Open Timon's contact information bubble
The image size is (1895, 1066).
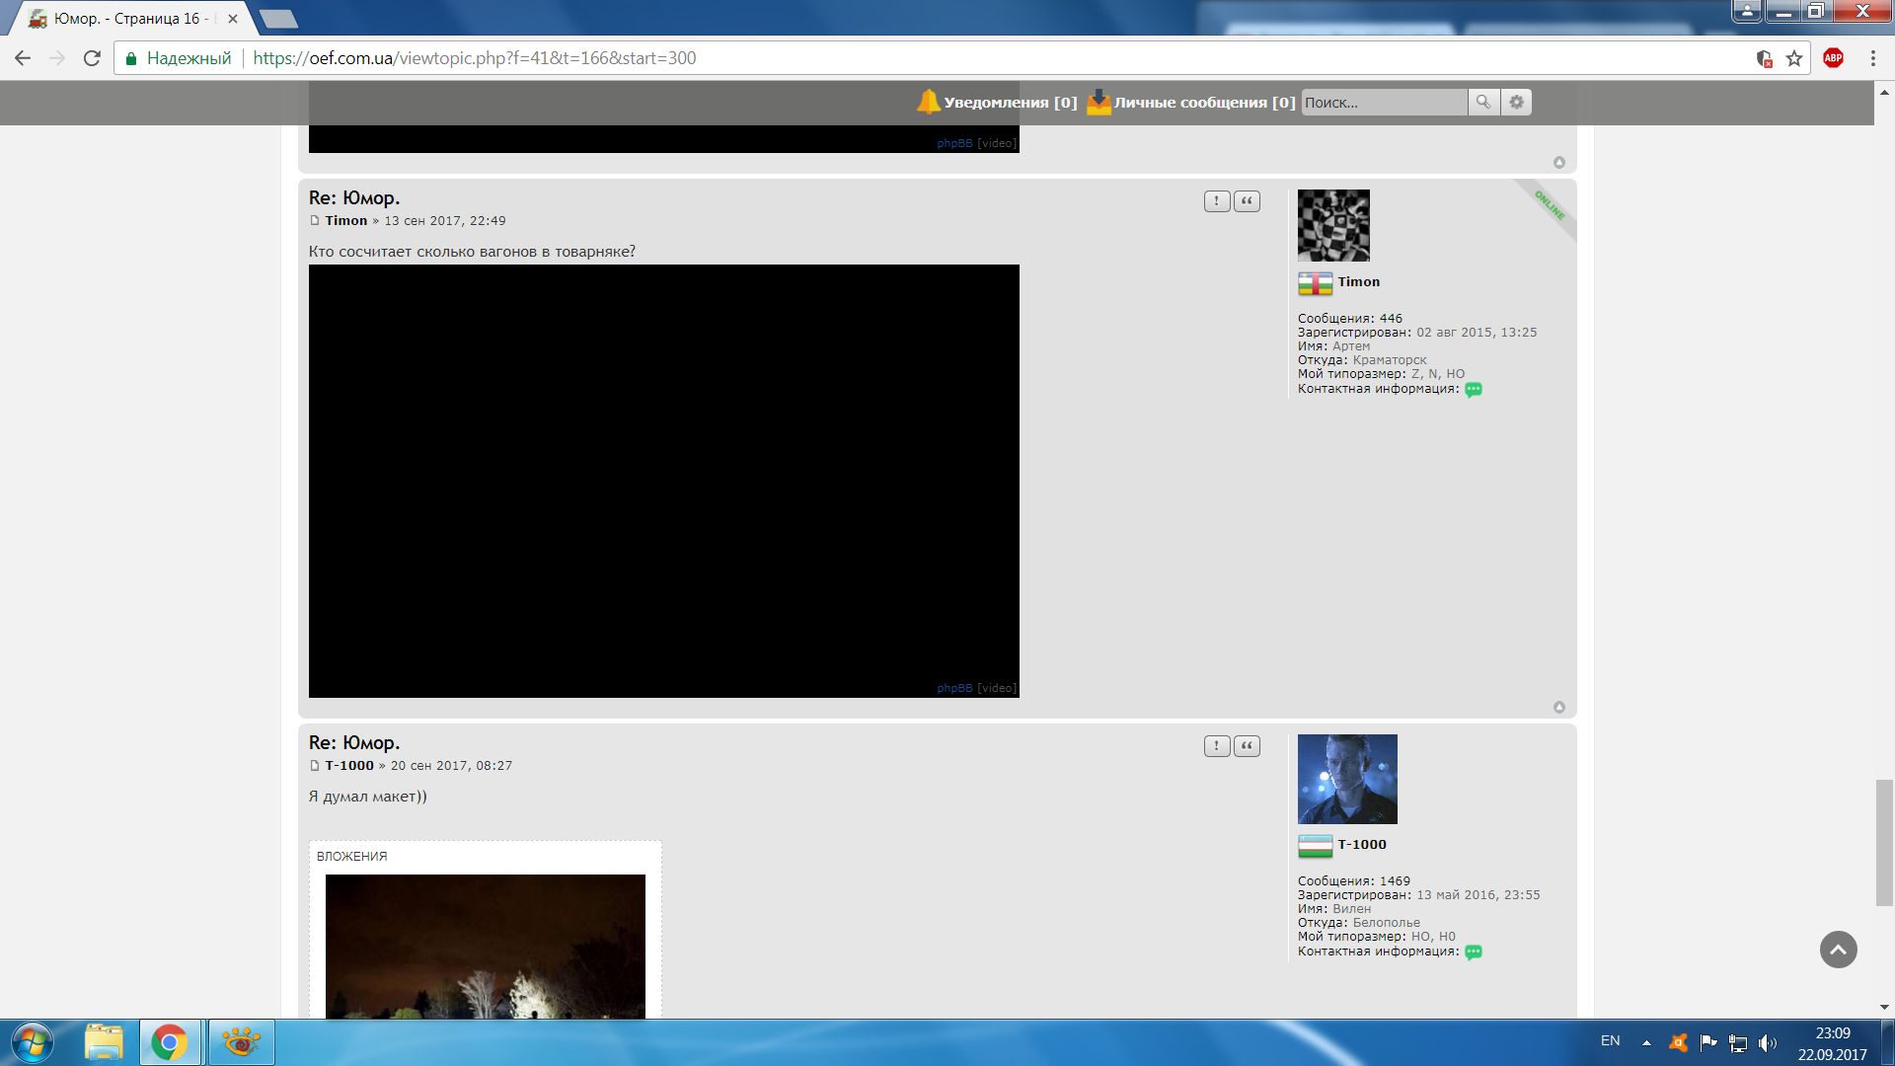(1474, 390)
